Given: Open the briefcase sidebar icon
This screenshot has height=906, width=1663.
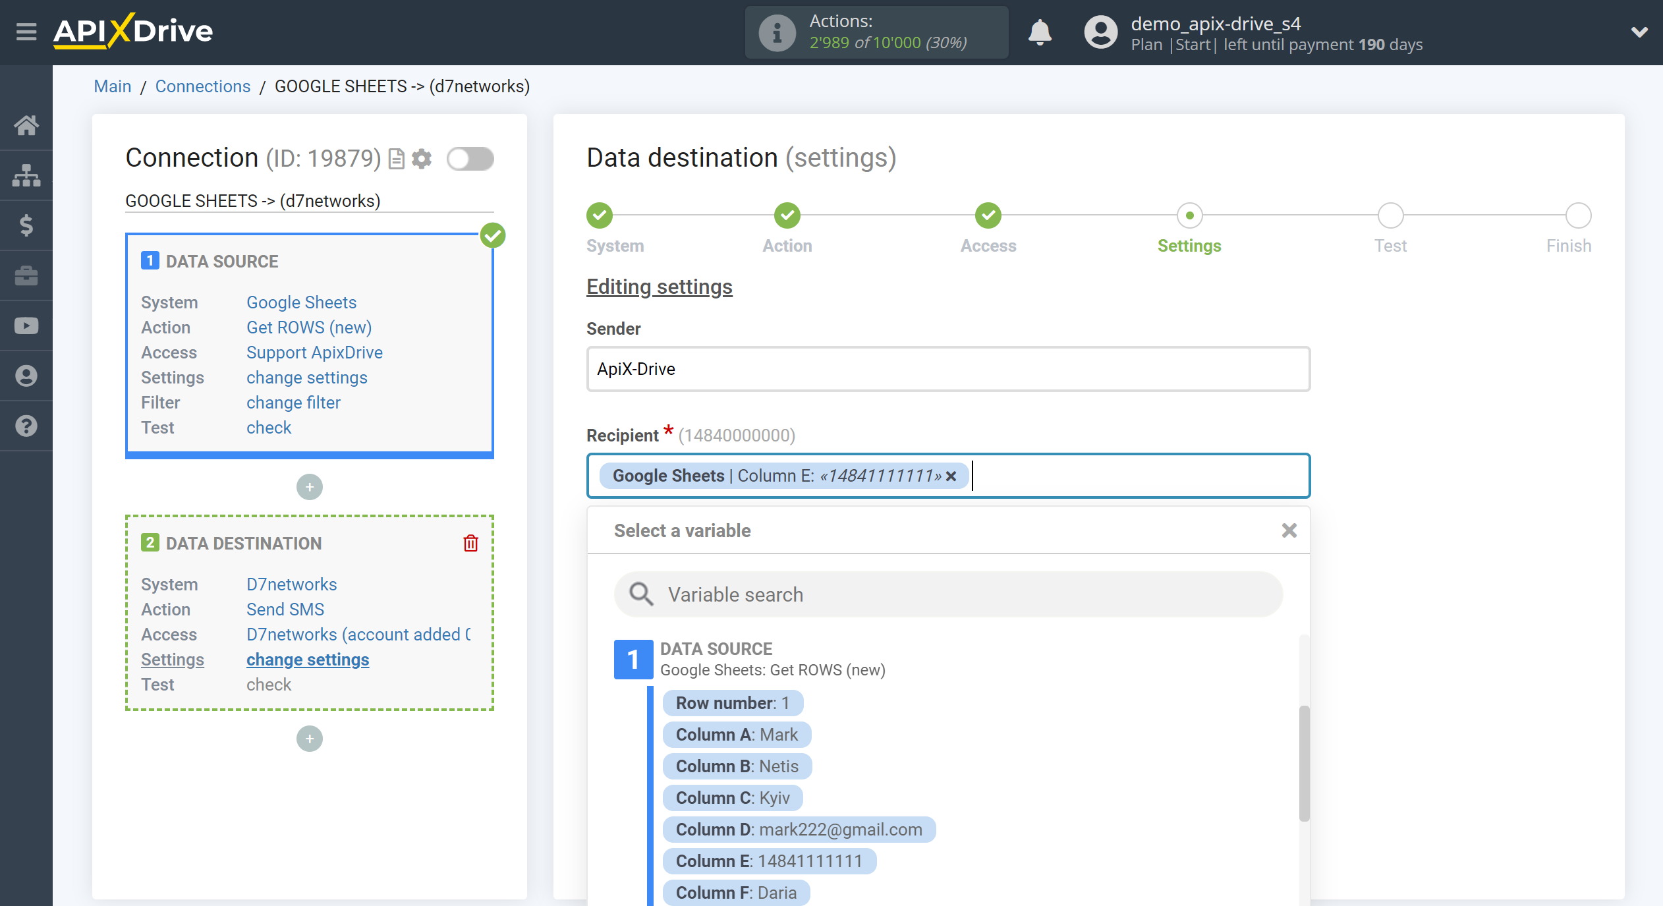Looking at the screenshot, I should pos(26,275).
